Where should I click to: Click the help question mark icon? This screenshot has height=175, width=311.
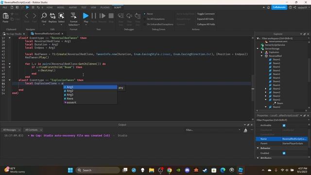click(290, 7)
